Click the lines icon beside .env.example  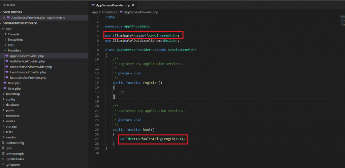(3, 154)
